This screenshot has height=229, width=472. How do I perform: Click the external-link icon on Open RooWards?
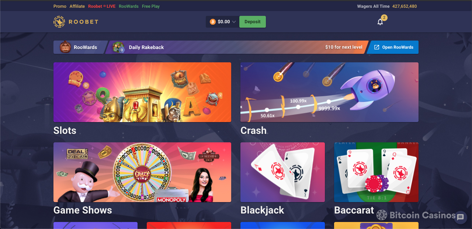(x=376, y=47)
